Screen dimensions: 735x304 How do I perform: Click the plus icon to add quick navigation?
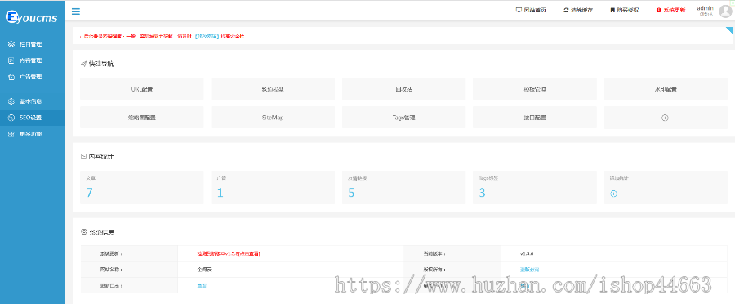(665, 118)
